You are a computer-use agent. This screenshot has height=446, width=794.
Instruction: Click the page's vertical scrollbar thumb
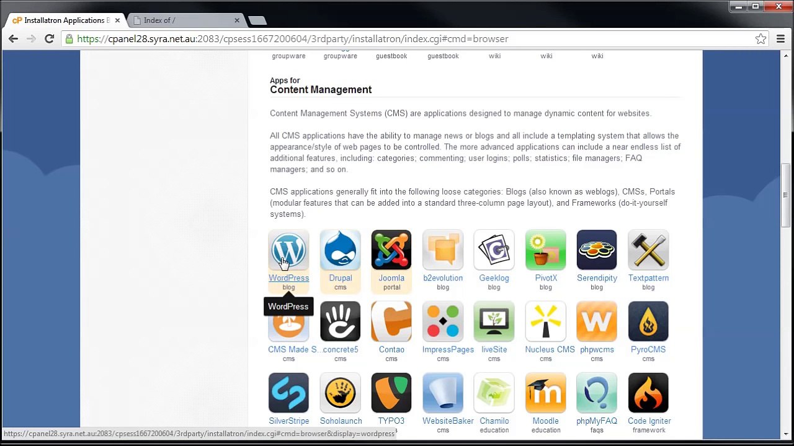pyautogui.click(x=785, y=195)
